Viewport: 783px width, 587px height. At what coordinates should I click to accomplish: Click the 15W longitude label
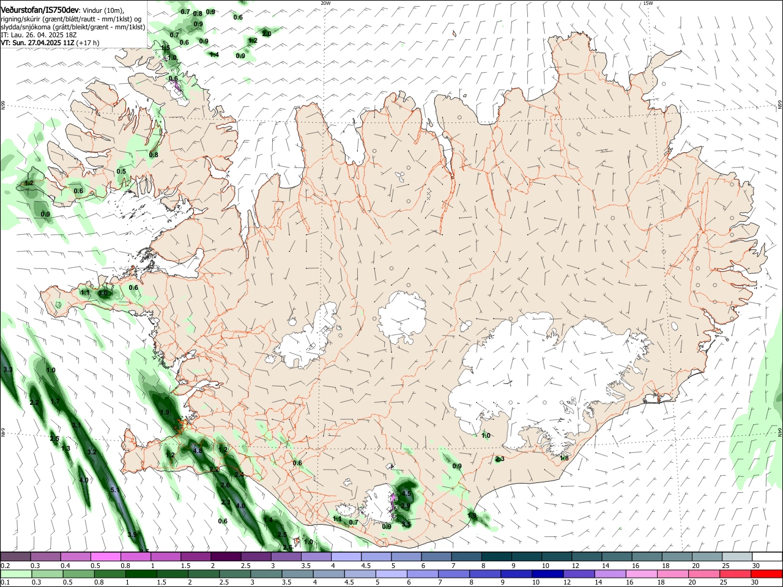(x=647, y=2)
